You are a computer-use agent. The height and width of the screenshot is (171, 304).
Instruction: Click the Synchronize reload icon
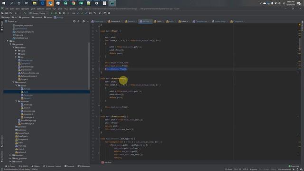tap(10, 13)
